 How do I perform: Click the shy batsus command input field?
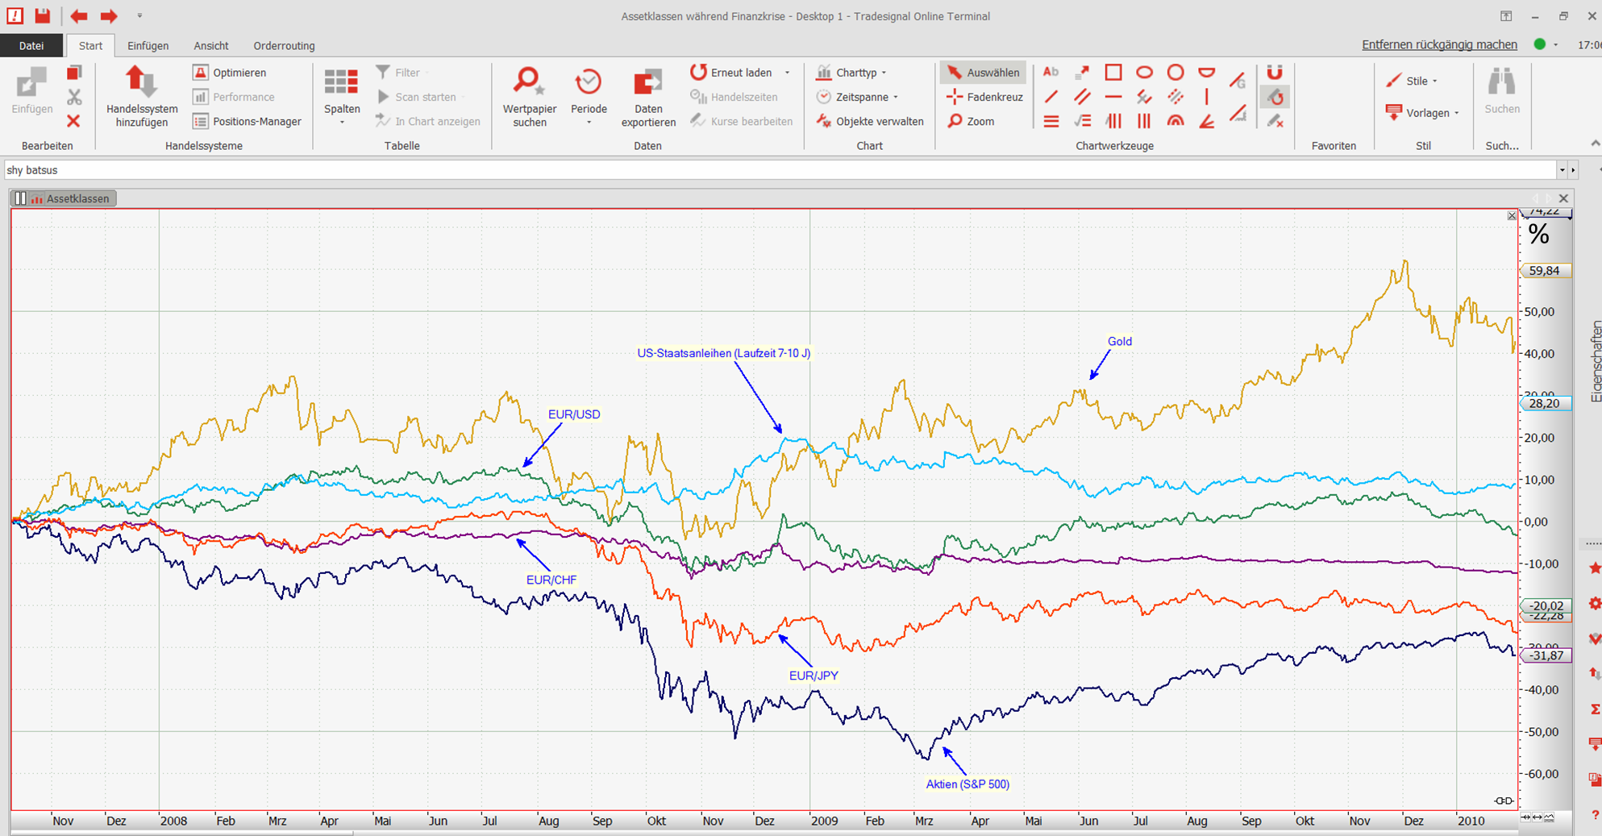click(x=774, y=170)
